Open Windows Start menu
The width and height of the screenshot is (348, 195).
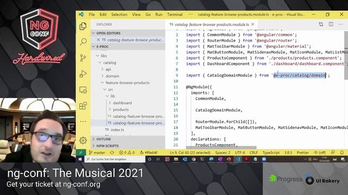tap(80, 159)
